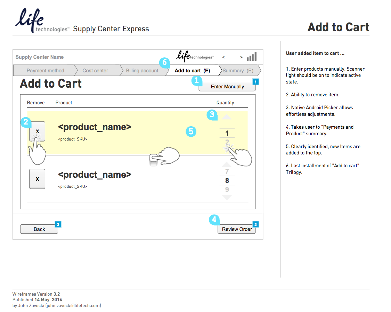Select quantity 9 in second product picker
The width and height of the screenshot is (391, 312).
[227, 190]
